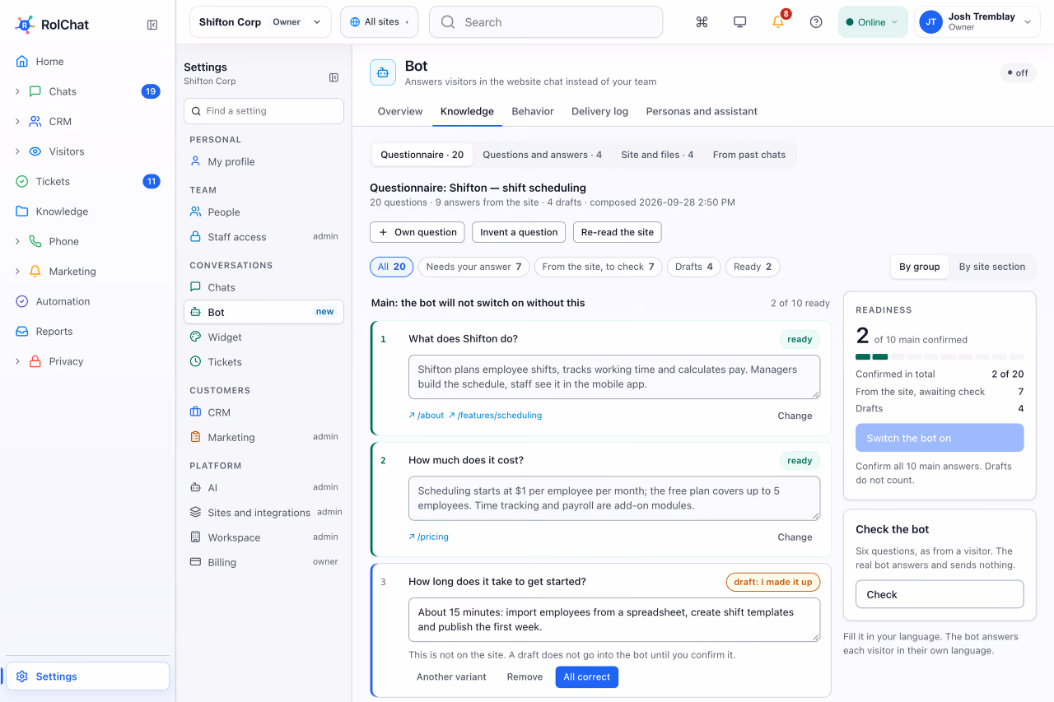Expand the CRM sidebar section
The image size is (1054, 702).
coord(17,122)
